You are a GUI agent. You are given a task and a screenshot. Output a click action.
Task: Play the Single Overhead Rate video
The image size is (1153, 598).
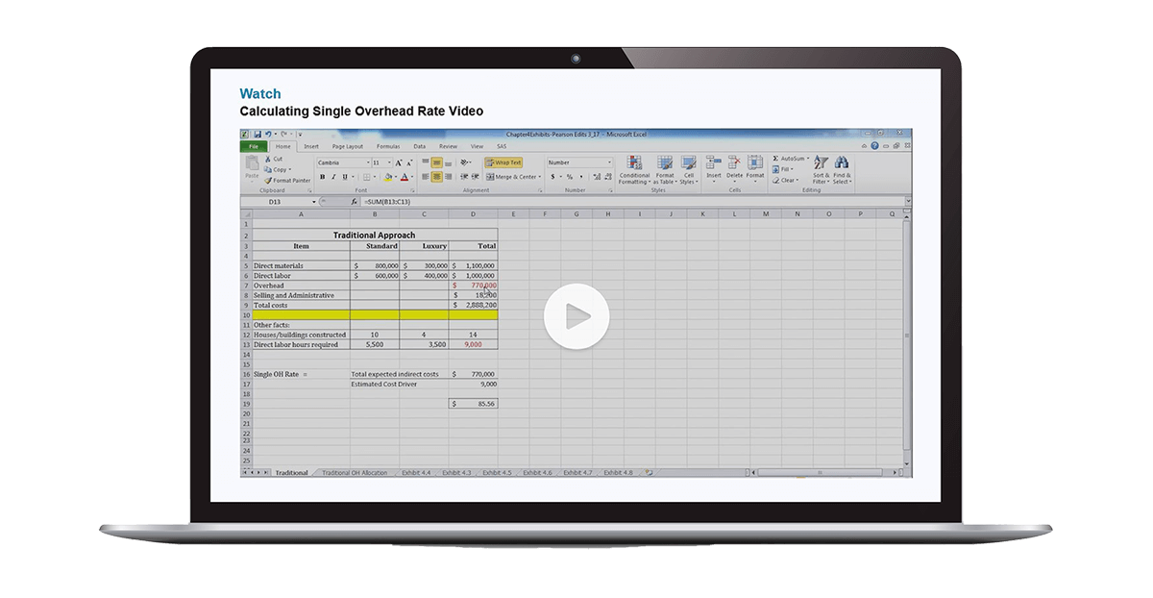click(x=576, y=315)
